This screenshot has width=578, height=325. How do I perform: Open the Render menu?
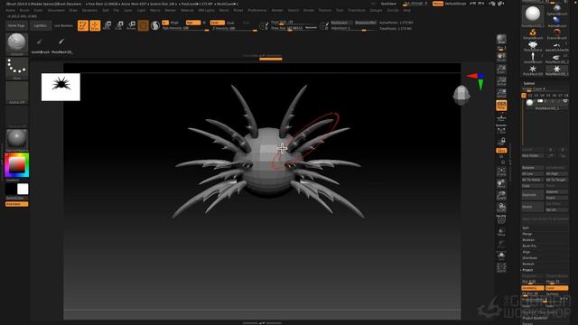click(x=277, y=10)
